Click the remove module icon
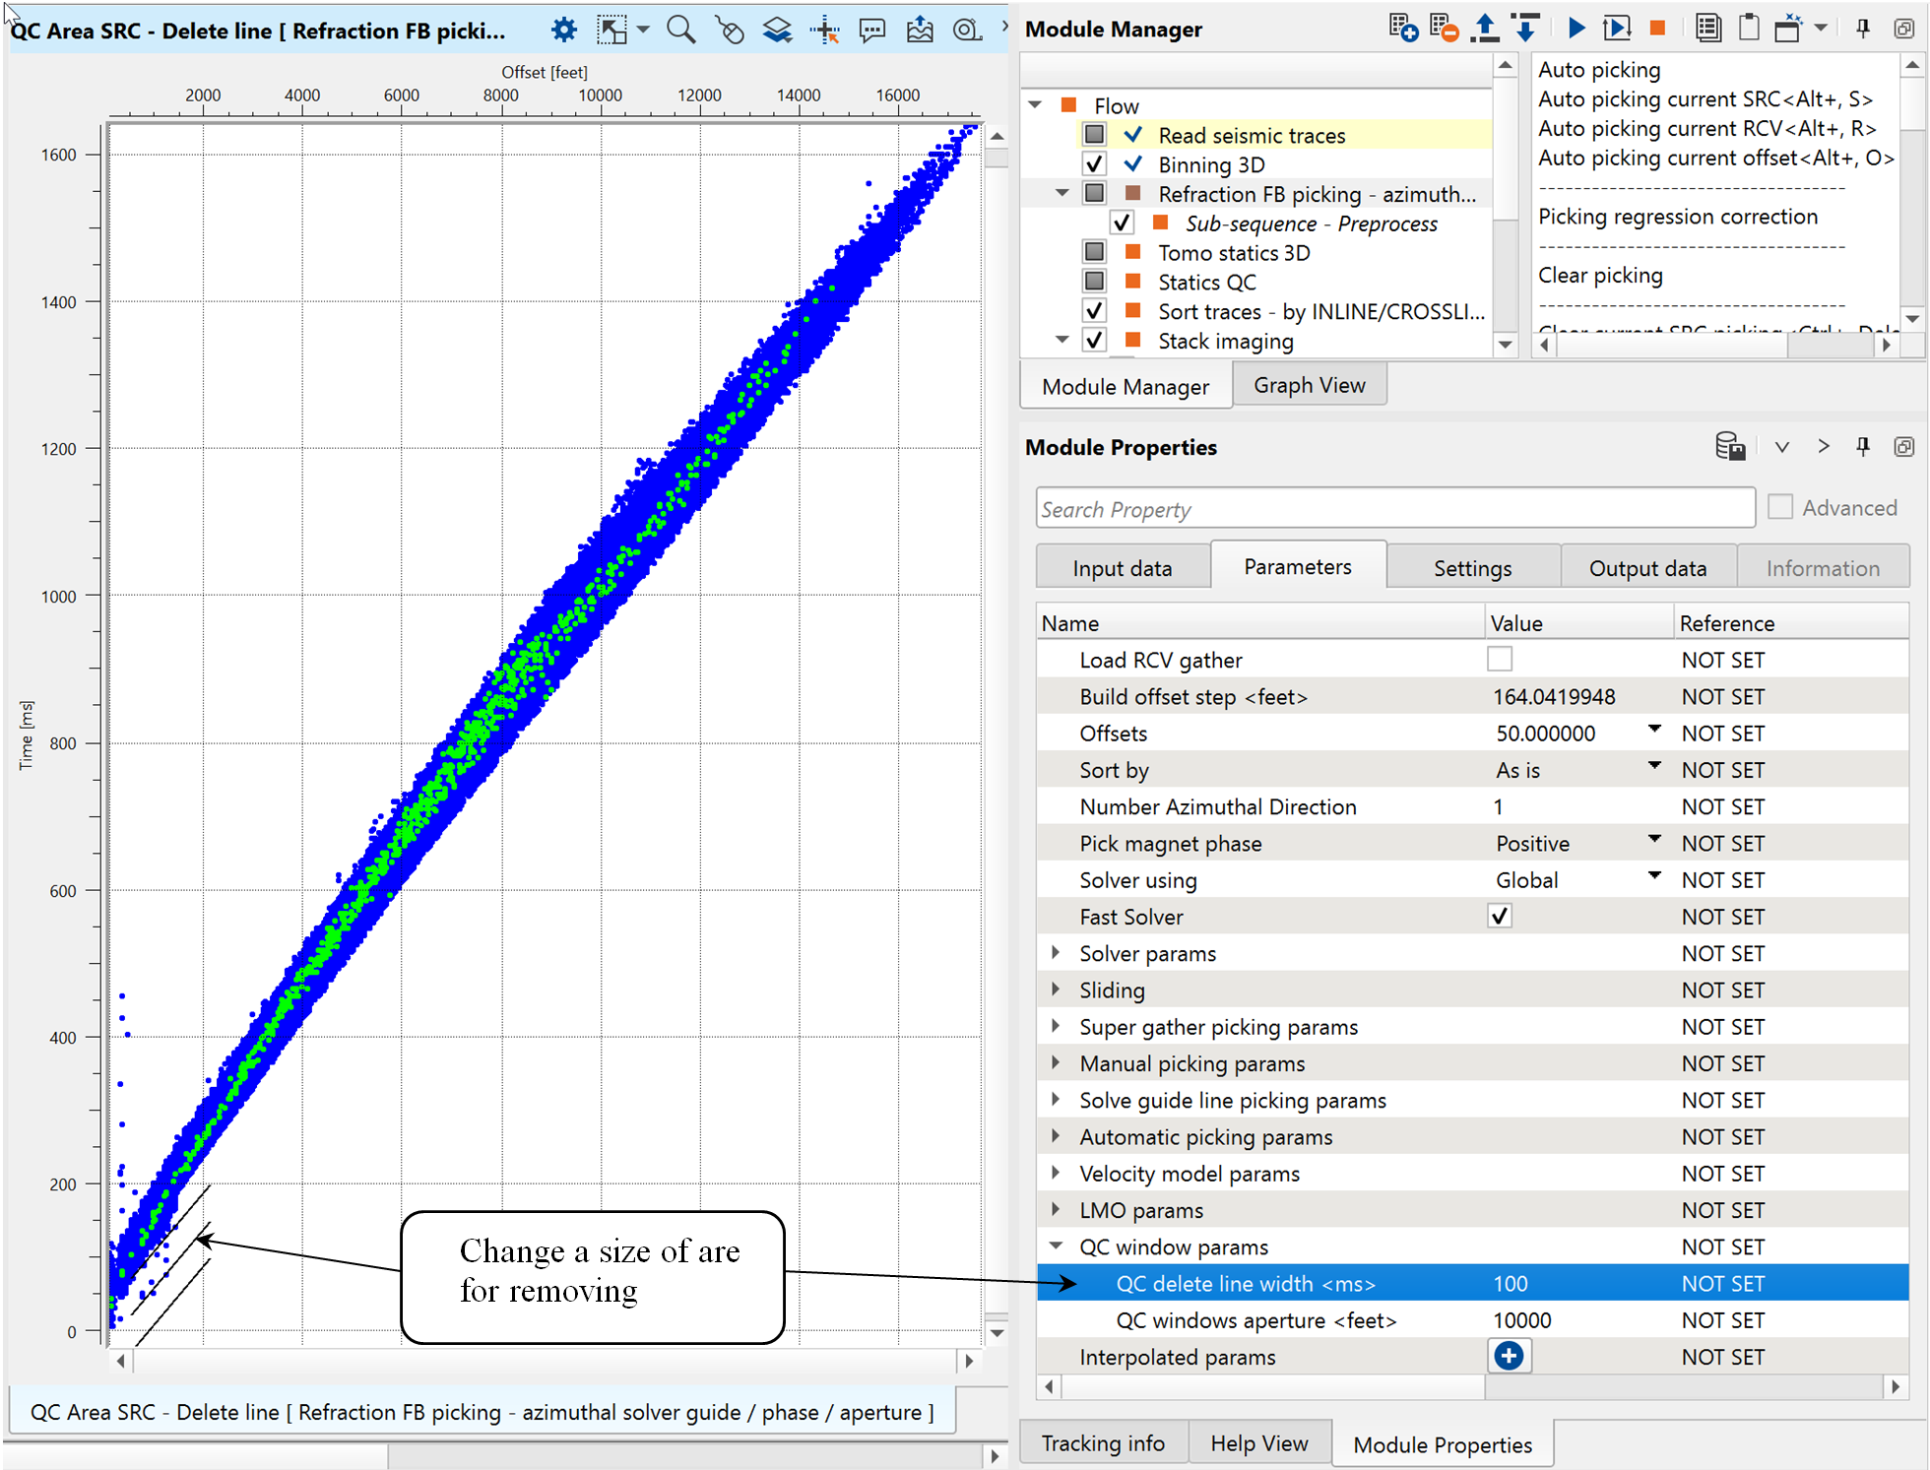This screenshot has width=1930, height=1470. click(x=1443, y=28)
